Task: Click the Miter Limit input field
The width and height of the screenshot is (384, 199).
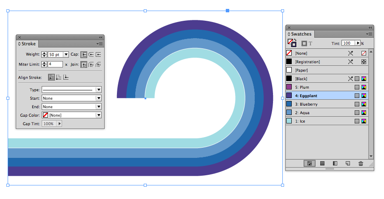Action: point(55,64)
